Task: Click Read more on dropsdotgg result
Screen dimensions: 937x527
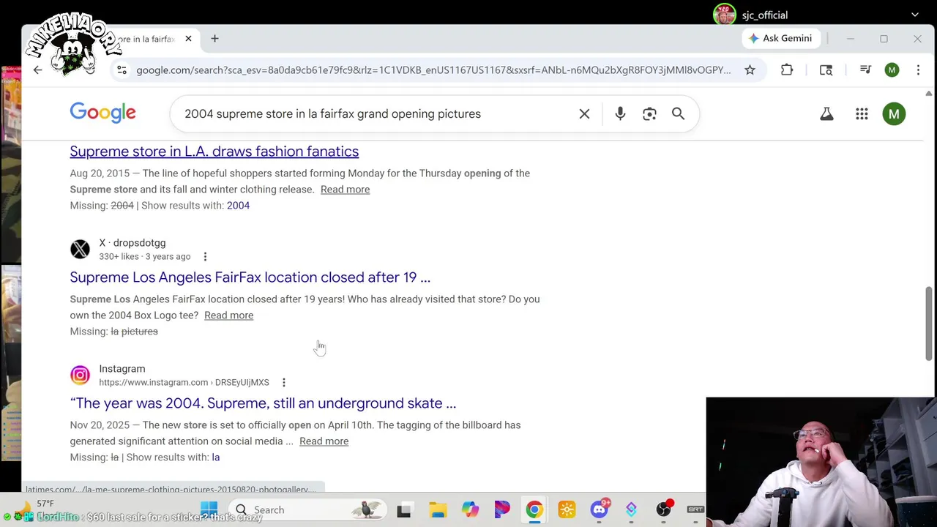Action: pos(228,315)
